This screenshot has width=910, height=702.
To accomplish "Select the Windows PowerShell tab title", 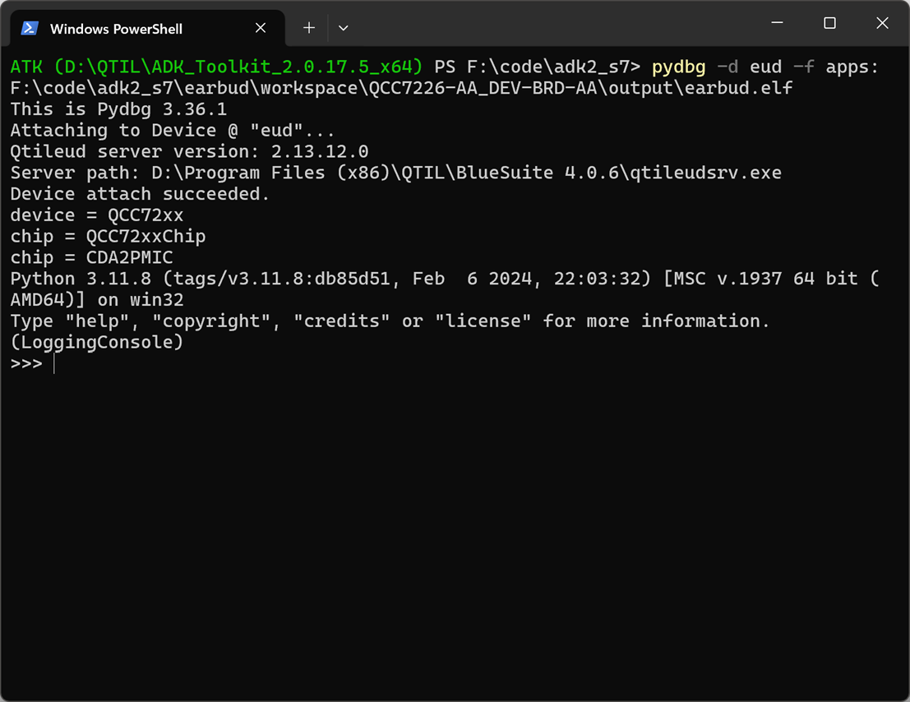I will (116, 29).
